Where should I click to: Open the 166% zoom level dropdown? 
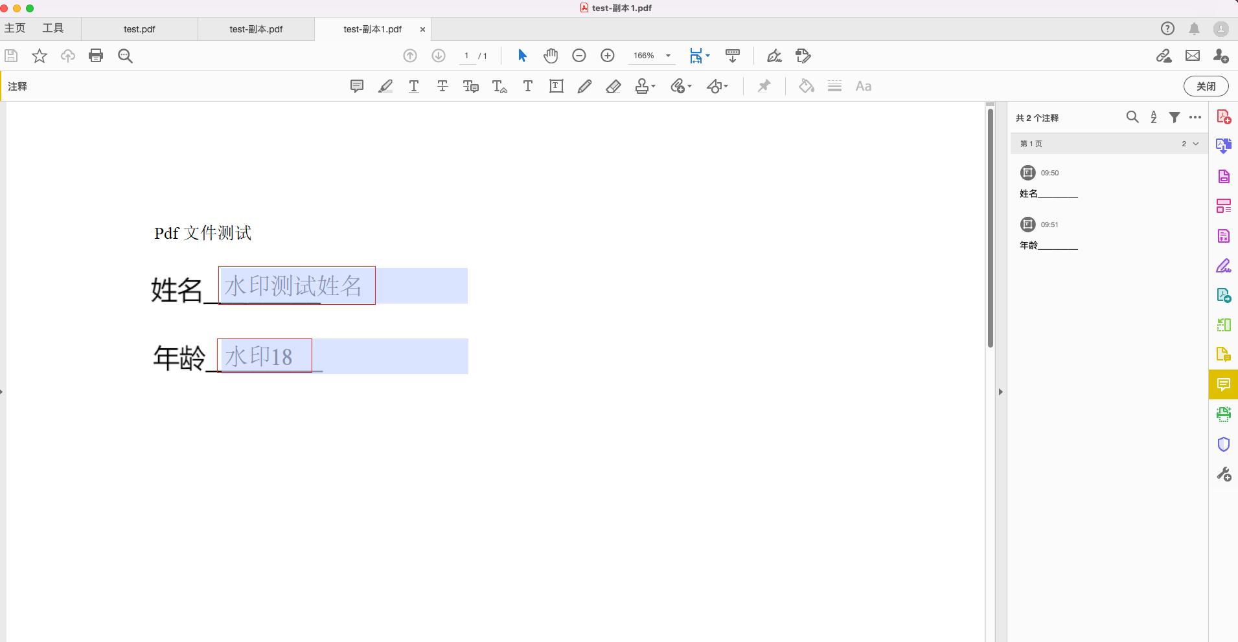(652, 56)
